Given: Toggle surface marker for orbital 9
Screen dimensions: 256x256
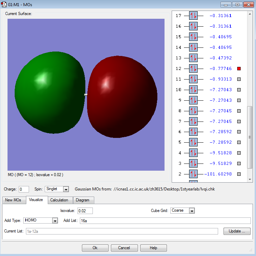Looking at the screenshot, I should click(239, 100).
